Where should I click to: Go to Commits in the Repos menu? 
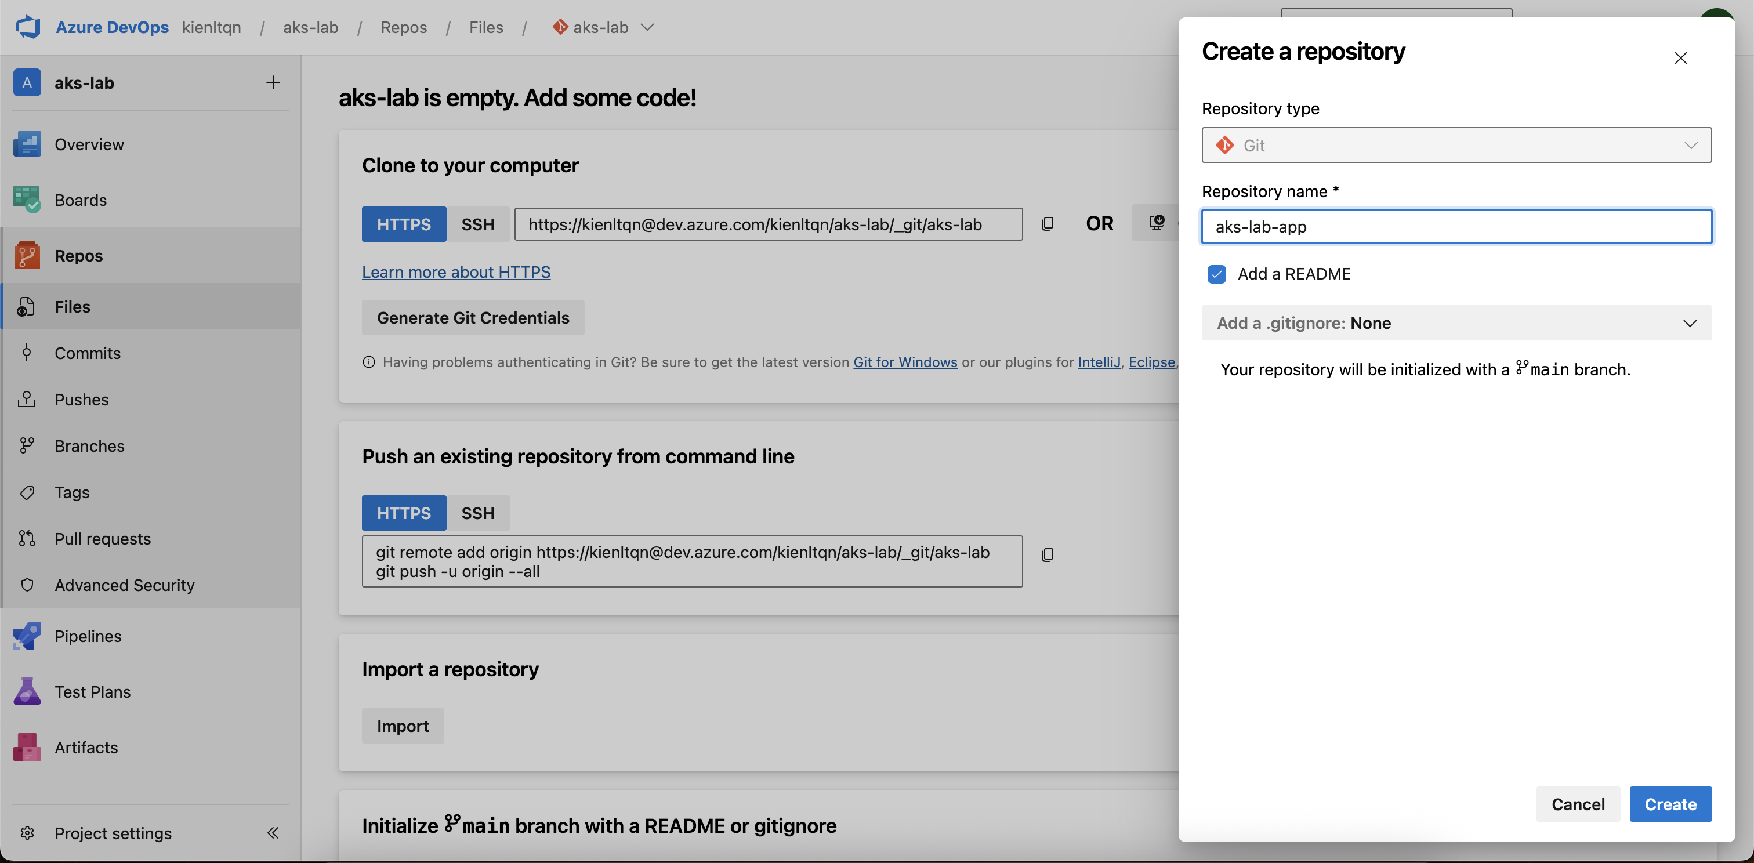pyautogui.click(x=87, y=353)
